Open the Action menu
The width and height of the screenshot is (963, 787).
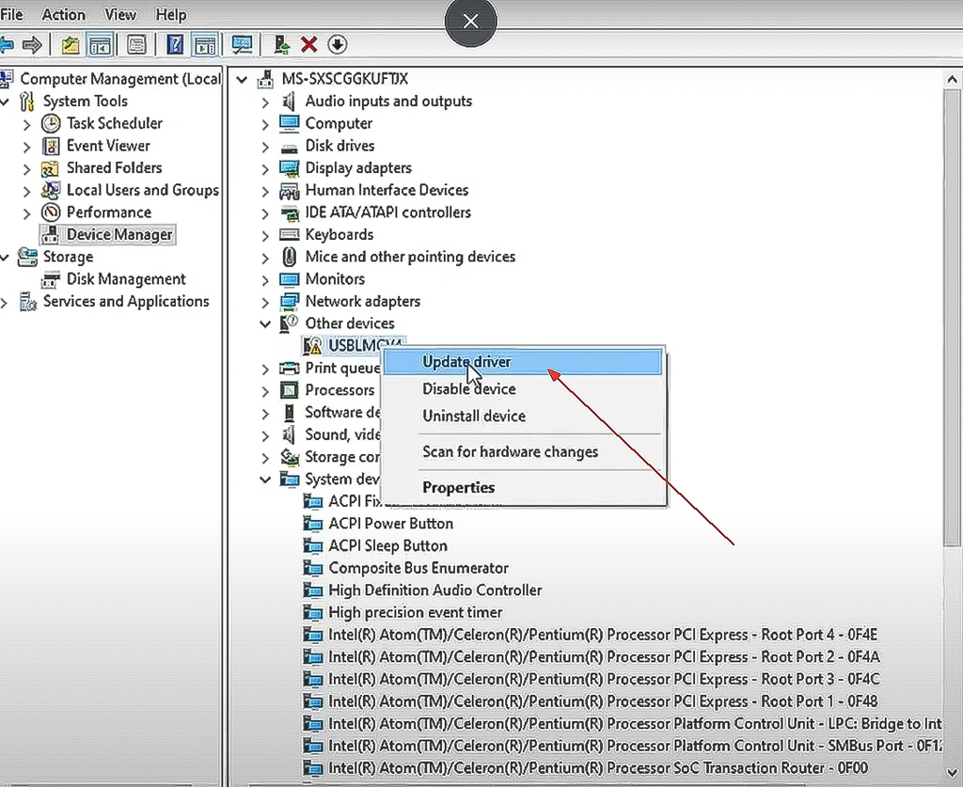point(64,14)
